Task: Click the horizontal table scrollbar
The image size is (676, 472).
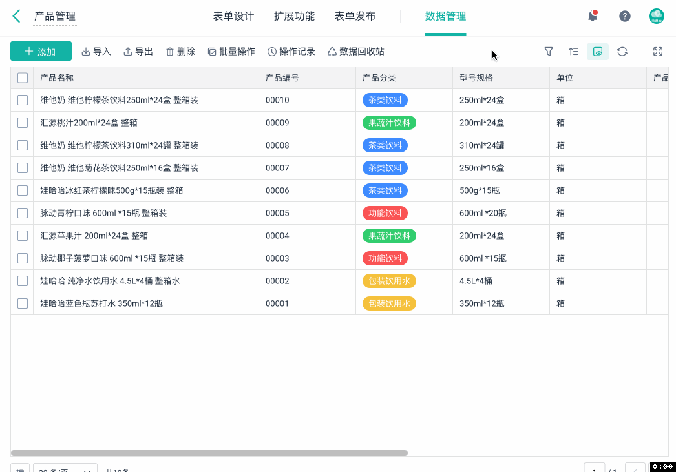Action: (x=209, y=453)
